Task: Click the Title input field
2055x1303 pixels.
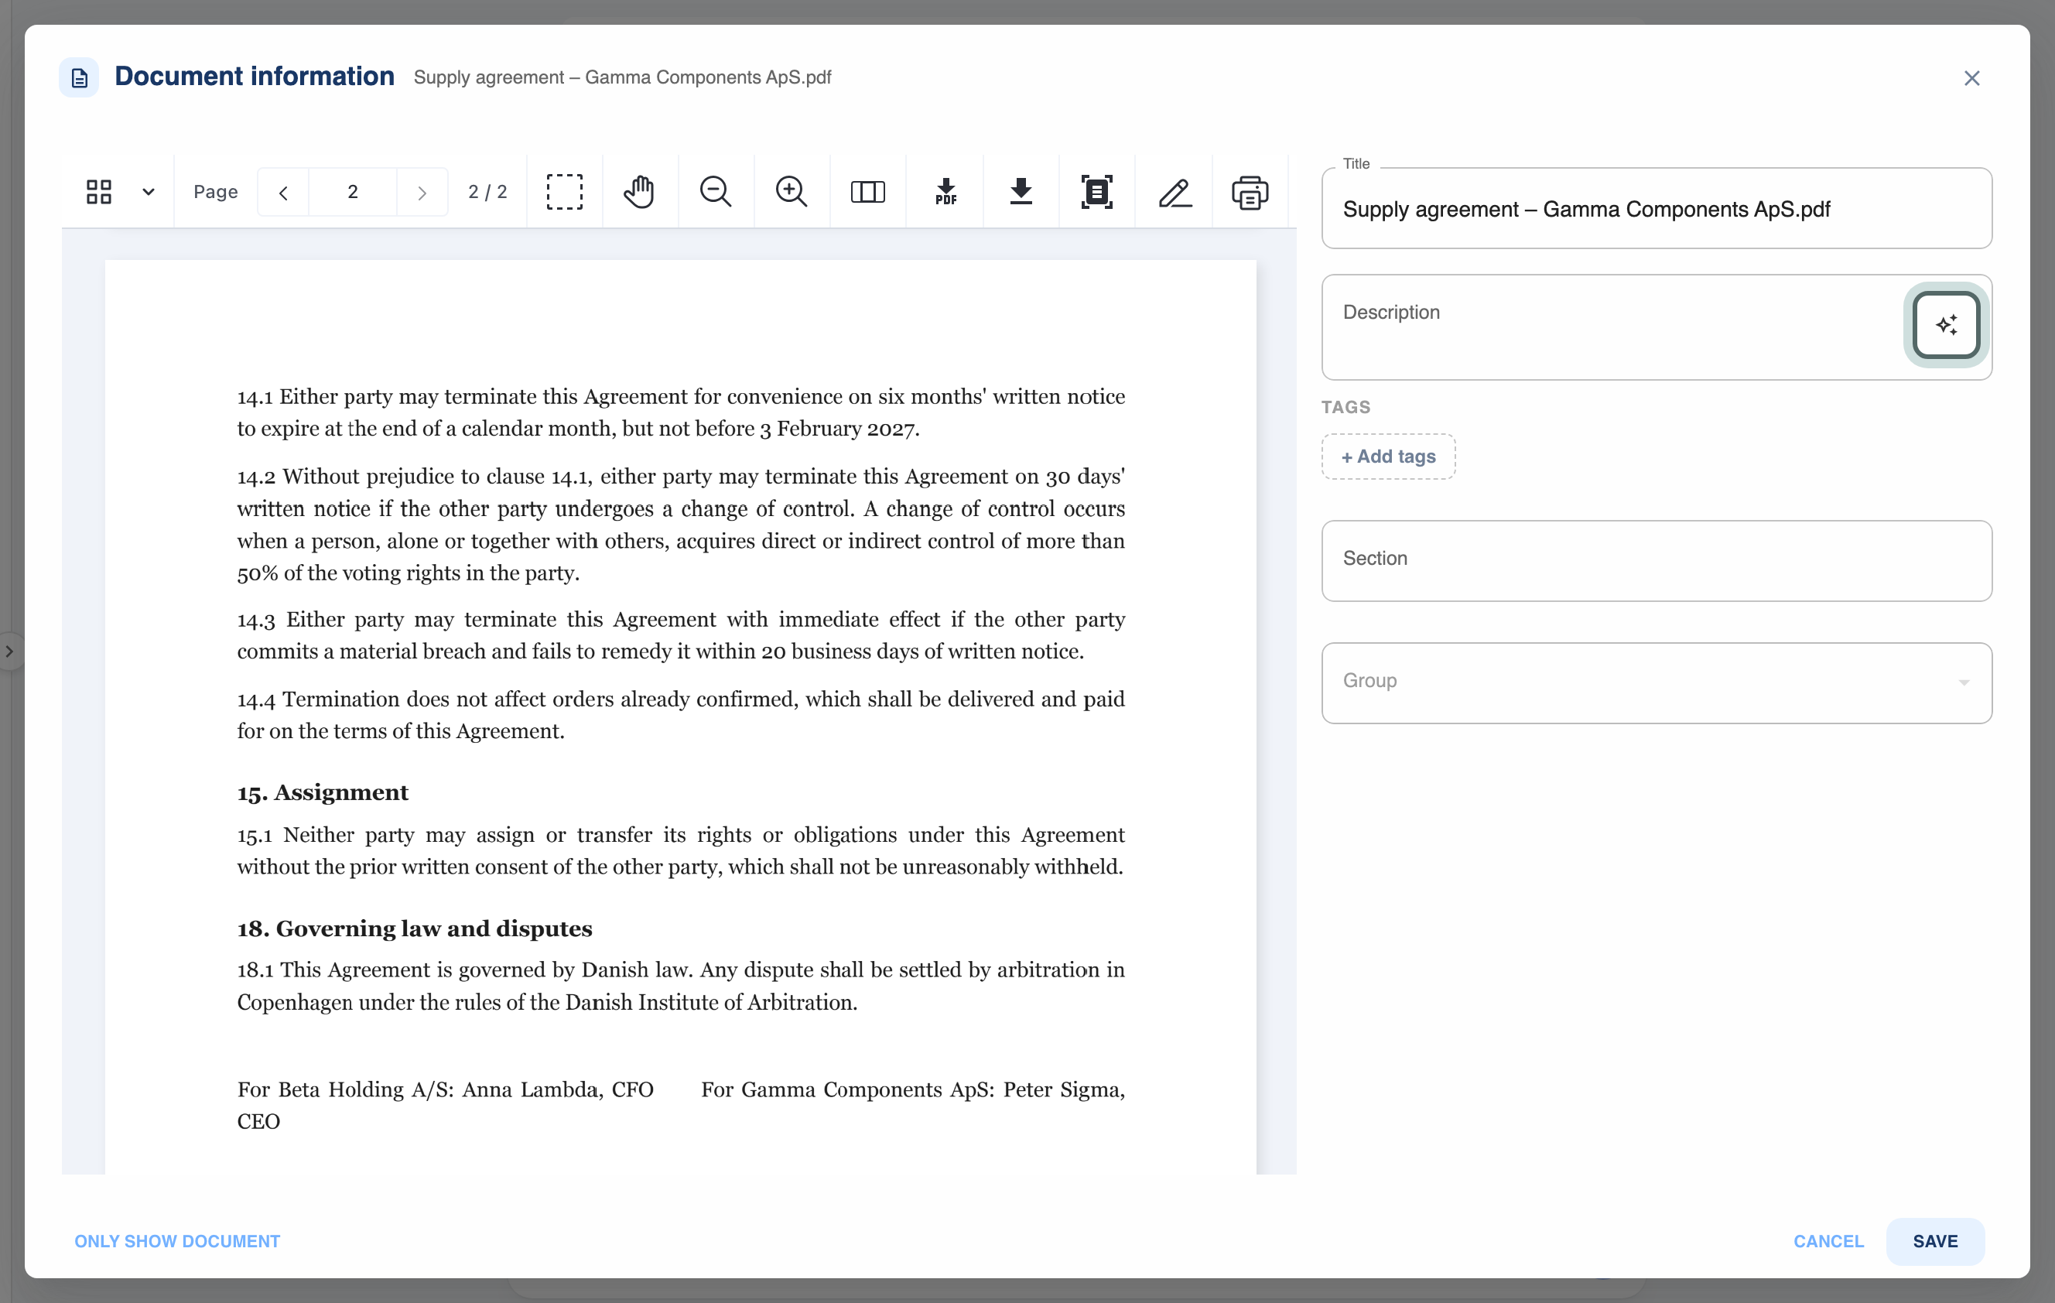Action: click(1657, 209)
